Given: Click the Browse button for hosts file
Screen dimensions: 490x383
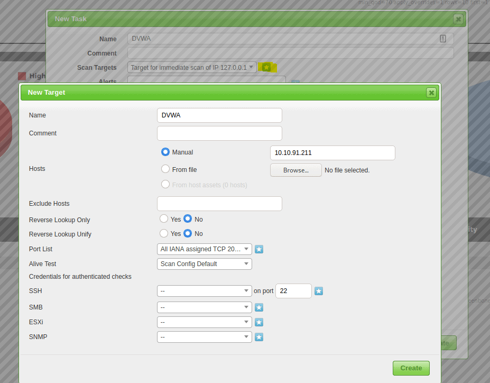Looking at the screenshot, I should click(295, 170).
